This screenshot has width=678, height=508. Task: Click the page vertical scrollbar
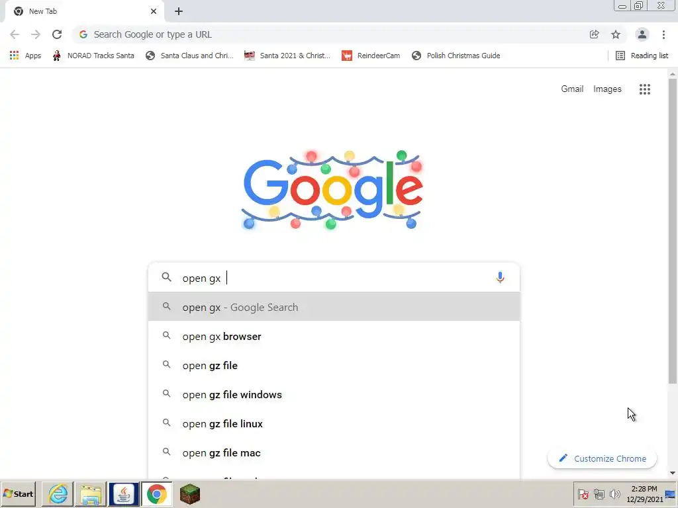coord(673,231)
